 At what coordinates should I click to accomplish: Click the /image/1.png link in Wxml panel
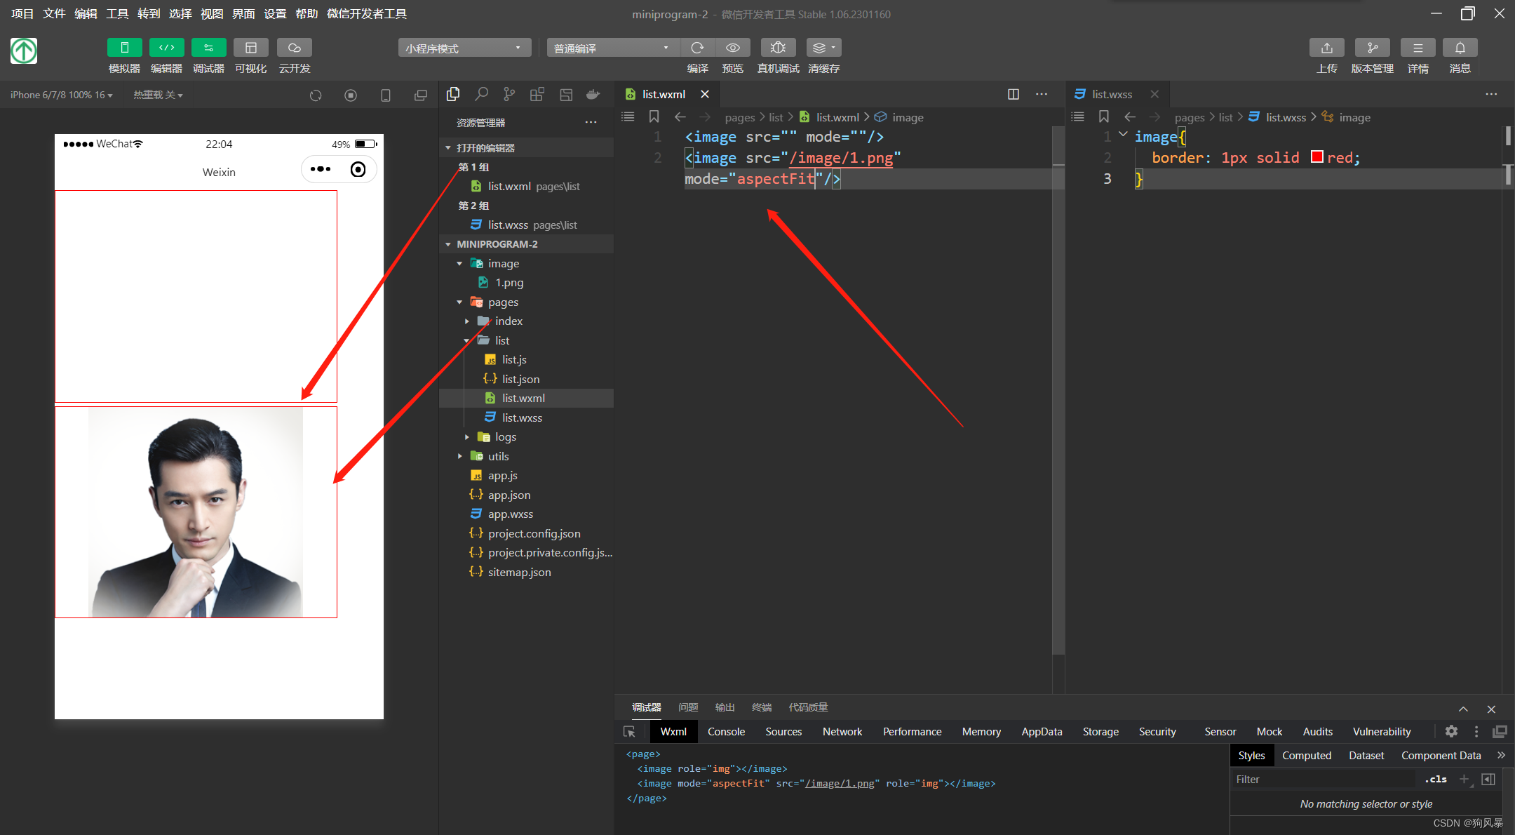click(x=840, y=783)
